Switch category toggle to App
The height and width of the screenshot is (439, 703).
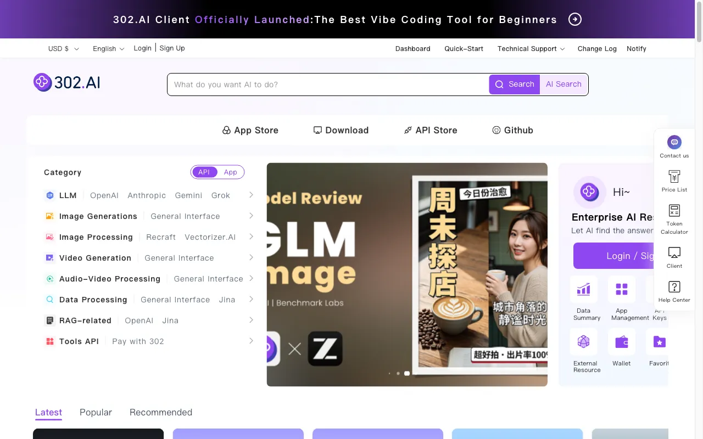(x=231, y=172)
